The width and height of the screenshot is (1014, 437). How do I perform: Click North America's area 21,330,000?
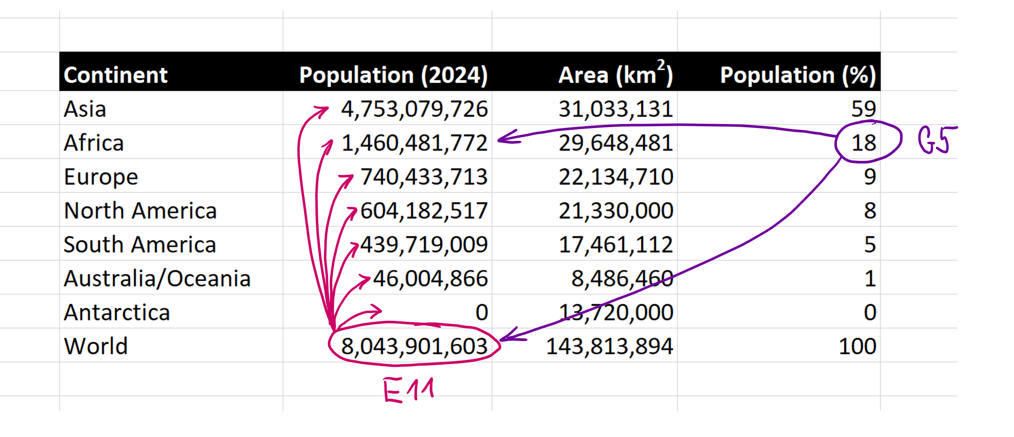(x=616, y=210)
